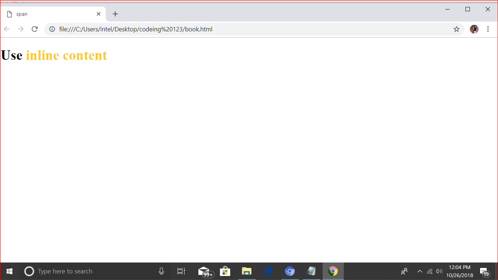Click the Start menu button
The width and height of the screenshot is (498, 280).
9,271
